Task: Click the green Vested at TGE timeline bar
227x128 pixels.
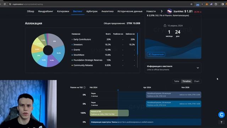Action: 109,113
